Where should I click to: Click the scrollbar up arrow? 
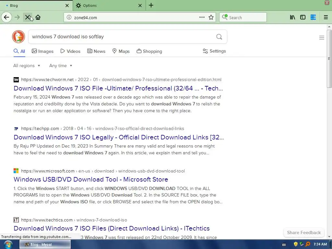(329, 27)
